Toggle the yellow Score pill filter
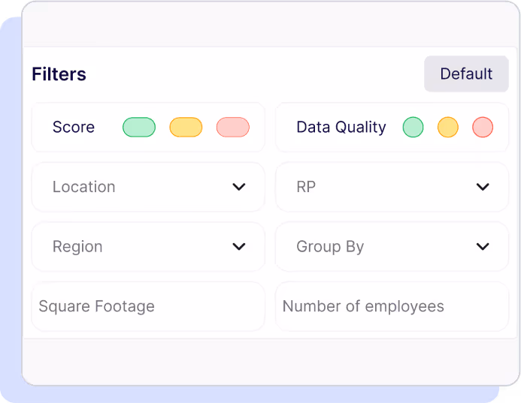The height and width of the screenshot is (403, 521). pyautogui.click(x=186, y=128)
